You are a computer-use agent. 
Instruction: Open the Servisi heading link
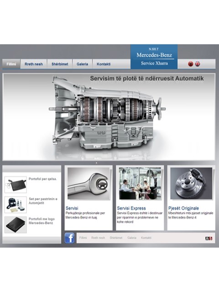72,208
